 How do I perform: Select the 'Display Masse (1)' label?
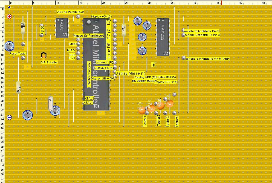pyautogui.click(x=130, y=73)
